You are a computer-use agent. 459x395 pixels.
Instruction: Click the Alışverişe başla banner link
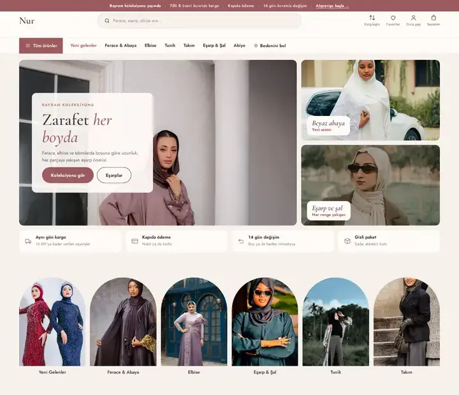pyautogui.click(x=332, y=6)
